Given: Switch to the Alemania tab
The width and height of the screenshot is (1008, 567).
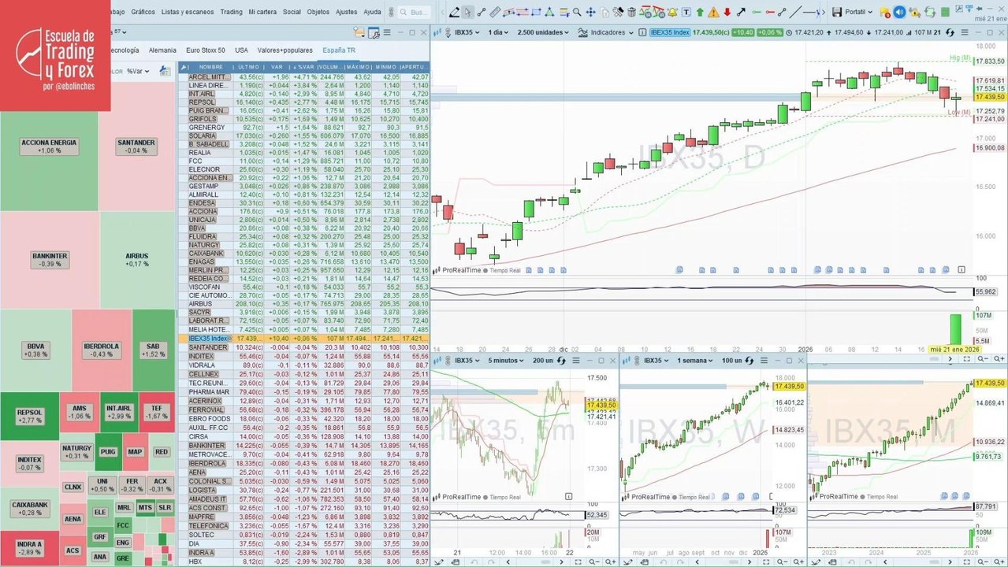Looking at the screenshot, I should pos(162,50).
